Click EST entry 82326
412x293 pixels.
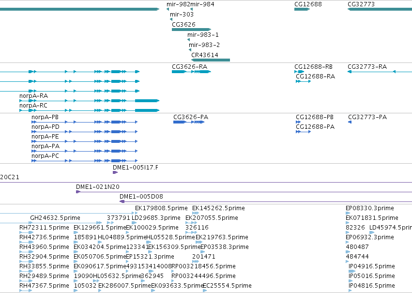[355, 228]
